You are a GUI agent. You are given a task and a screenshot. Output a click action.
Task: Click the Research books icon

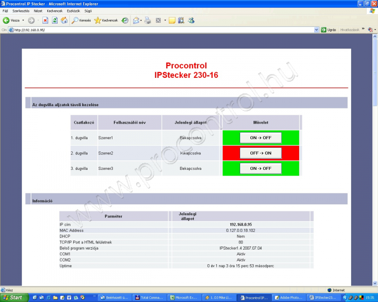click(x=181, y=20)
